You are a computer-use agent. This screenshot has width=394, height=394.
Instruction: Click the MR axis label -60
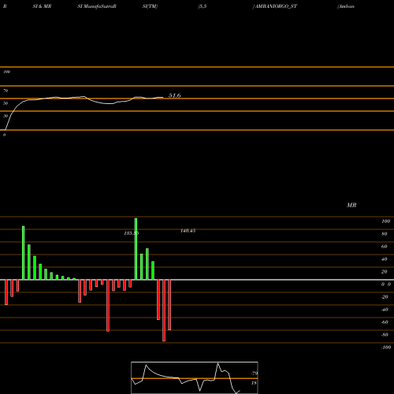[x=385, y=322]
